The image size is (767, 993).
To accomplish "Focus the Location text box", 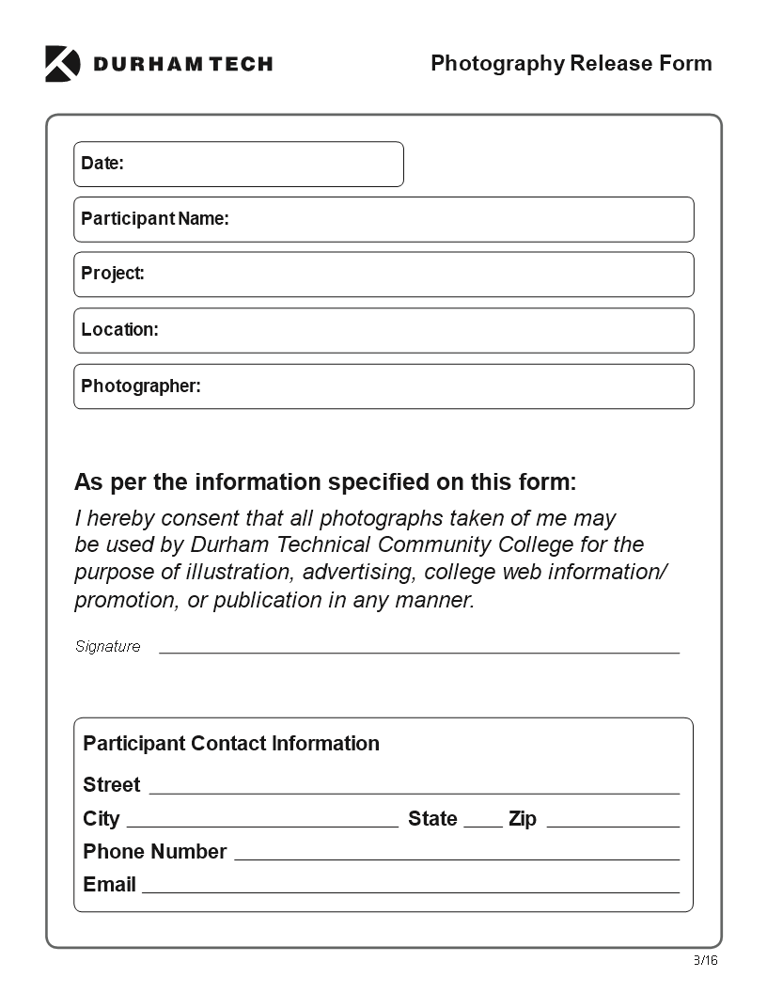I will click(383, 331).
